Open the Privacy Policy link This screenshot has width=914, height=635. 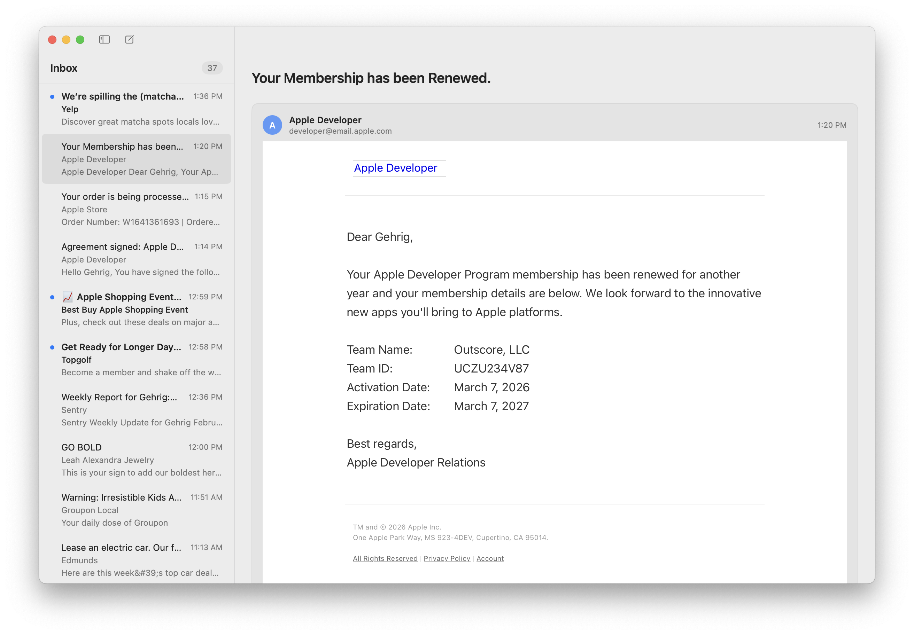[447, 558]
